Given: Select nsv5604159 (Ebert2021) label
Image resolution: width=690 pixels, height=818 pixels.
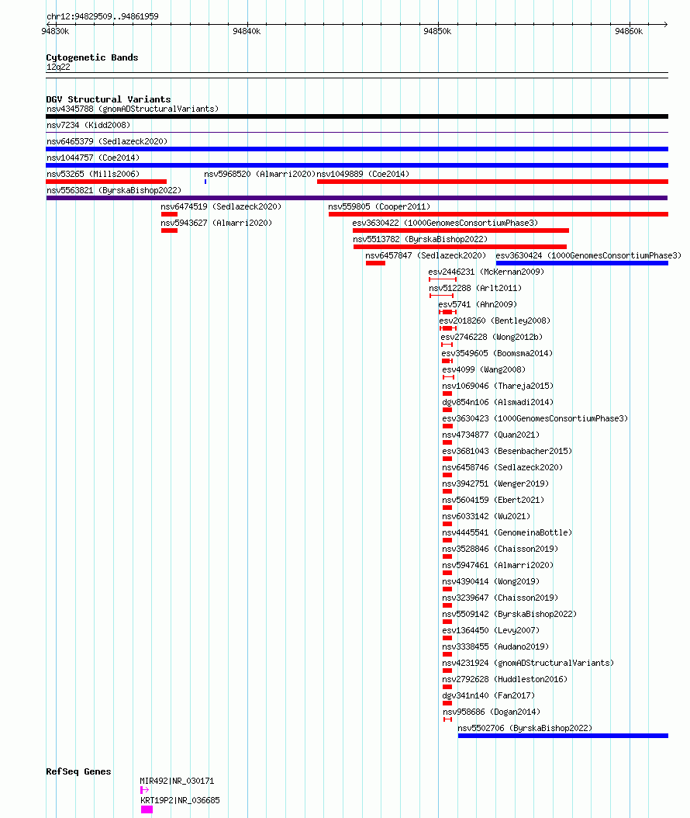Looking at the screenshot, I should 493,500.
